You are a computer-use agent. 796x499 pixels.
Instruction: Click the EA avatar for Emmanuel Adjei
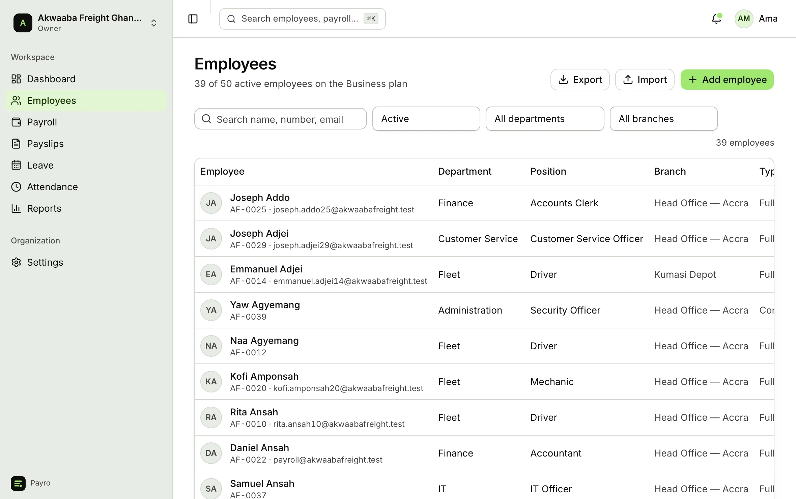coord(211,274)
